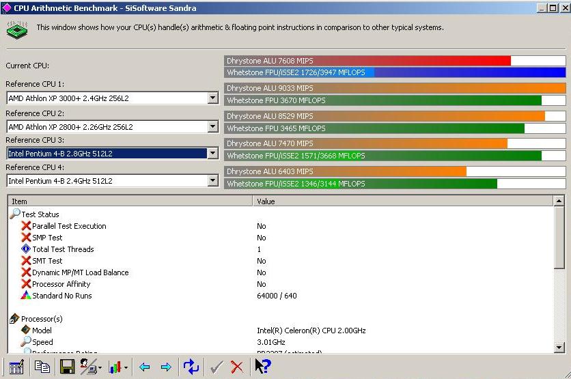Click the blue Whetstone 1726/3947 MFLOPS bar
Image resolution: width=571 pixels, height=379 pixels.
(395, 72)
